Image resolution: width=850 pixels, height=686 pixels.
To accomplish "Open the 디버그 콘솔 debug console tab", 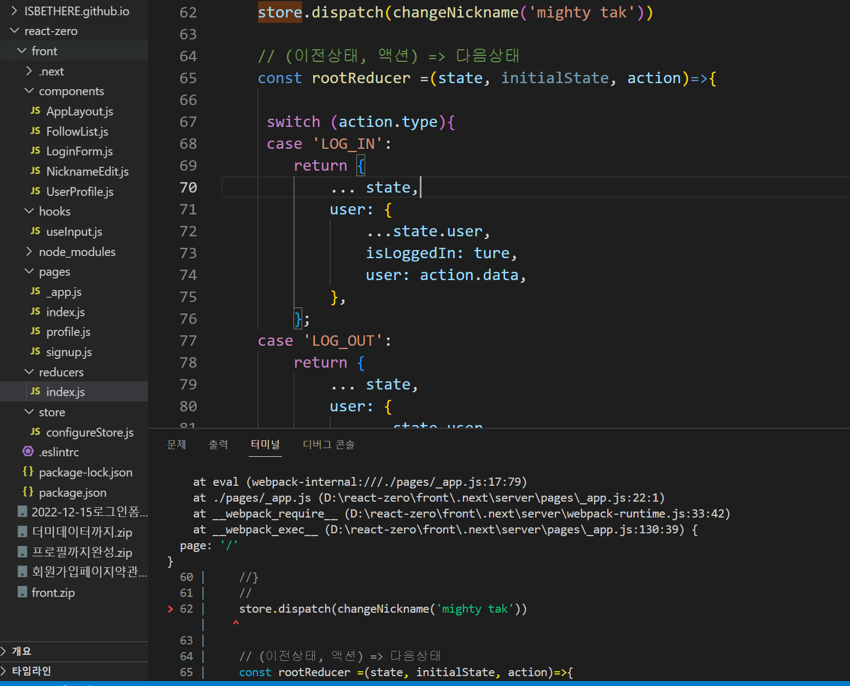I will (329, 445).
